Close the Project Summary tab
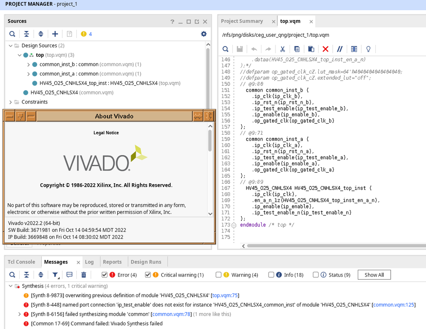This screenshot has width=426, height=329. click(x=273, y=22)
